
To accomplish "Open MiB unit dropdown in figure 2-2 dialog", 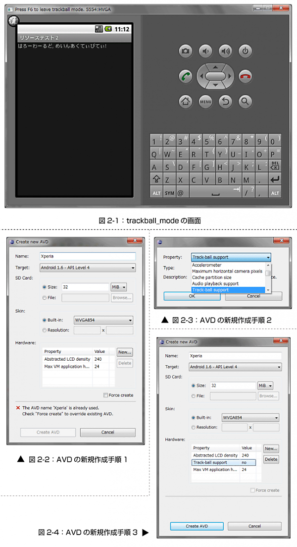I will coord(118,287).
